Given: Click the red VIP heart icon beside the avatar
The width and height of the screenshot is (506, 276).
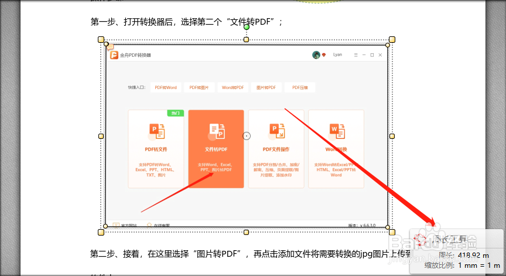Looking at the screenshot, I should (x=324, y=55).
